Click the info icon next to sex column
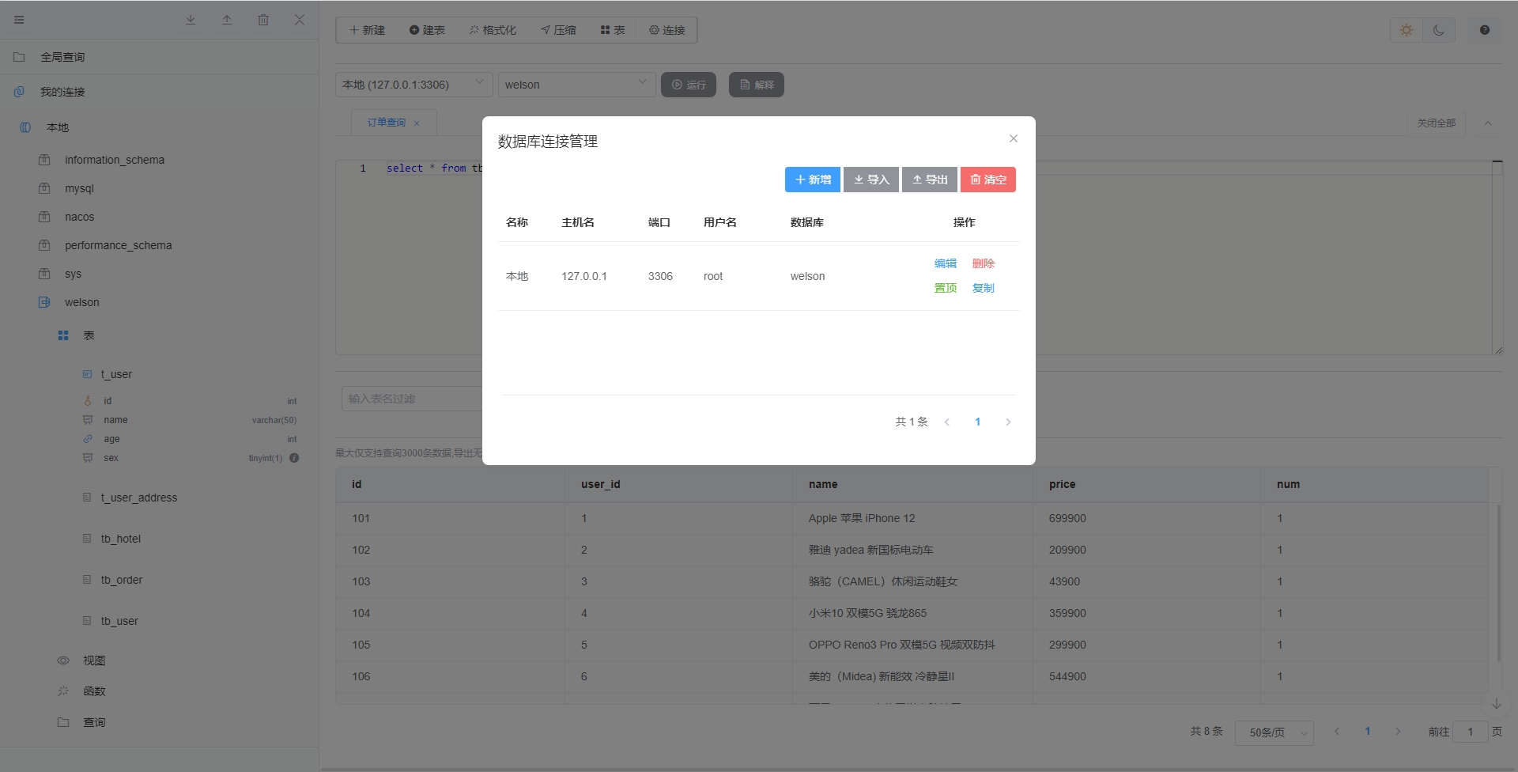 click(294, 458)
